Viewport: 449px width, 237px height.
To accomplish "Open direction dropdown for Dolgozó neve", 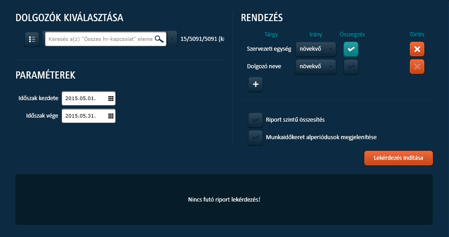I will (x=315, y=66).
